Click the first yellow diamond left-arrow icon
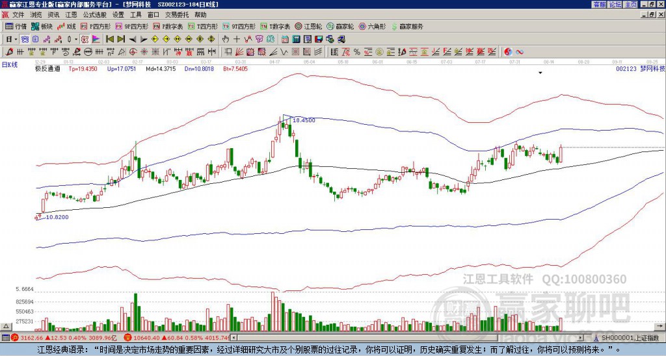 coord(155,39)
